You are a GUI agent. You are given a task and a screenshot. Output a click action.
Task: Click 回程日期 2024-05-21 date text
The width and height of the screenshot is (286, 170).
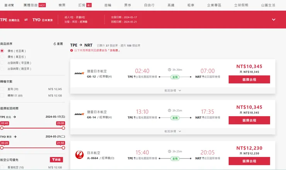coord(124,22)
